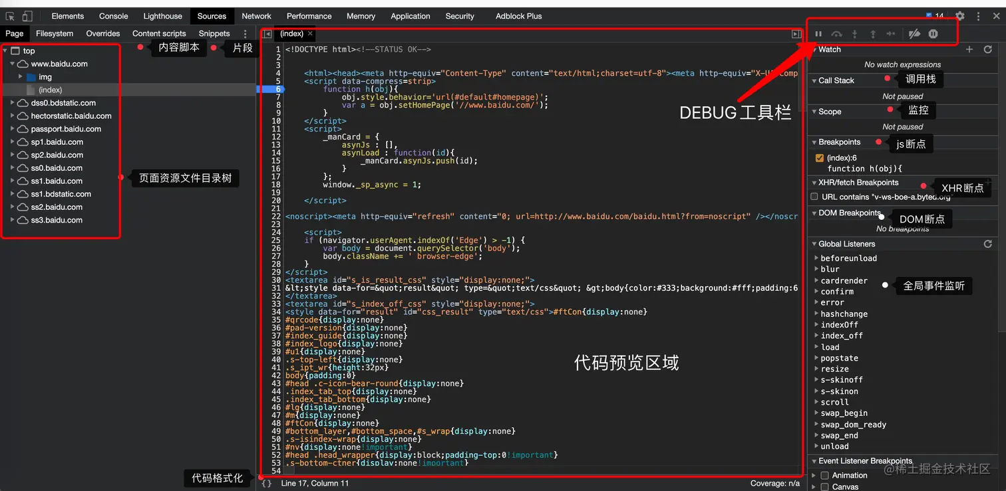This screenshot has width=1006, height=491.
Task: Open the Network panel tab
Action: pos(256,16)
